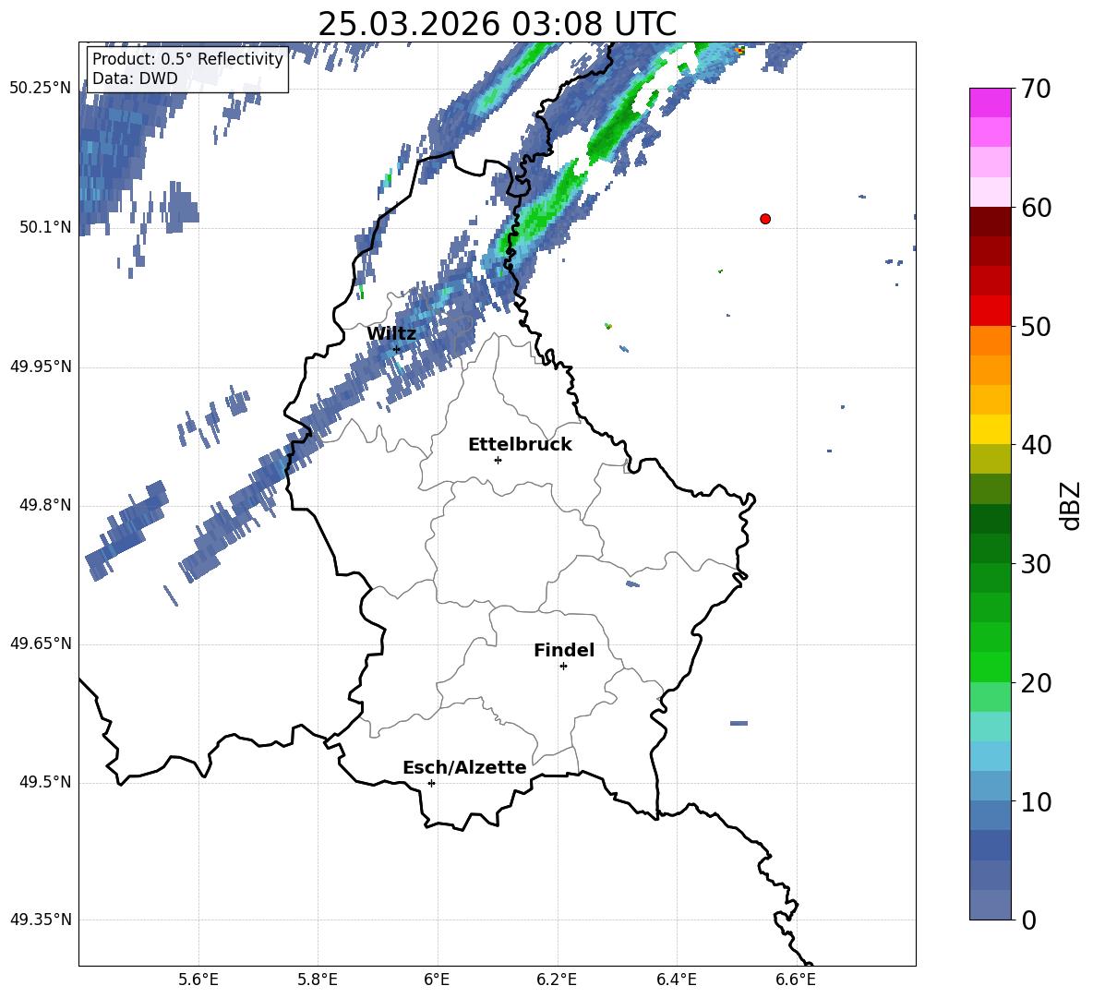Select the Findel city label
This screenshot has width=1093, height=998.
[x=564, y=650]
